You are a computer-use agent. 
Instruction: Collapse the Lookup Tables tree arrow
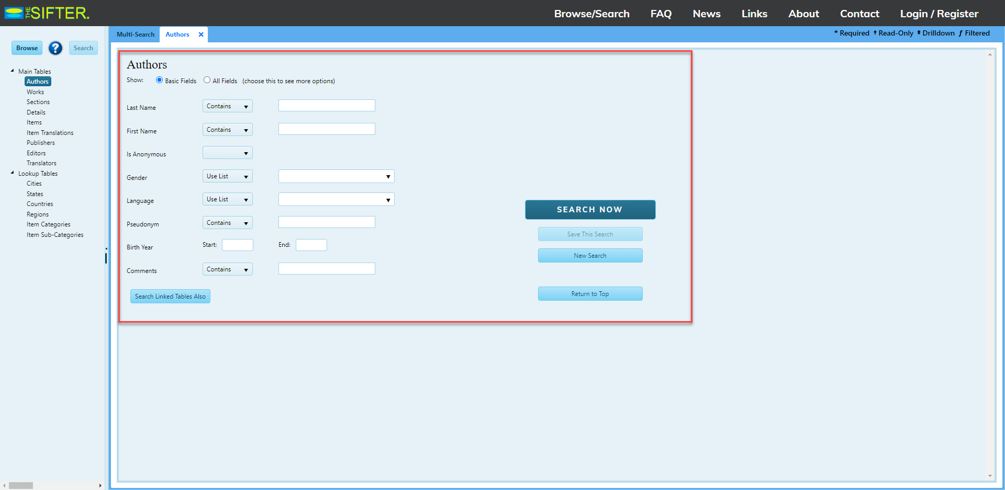pos(13,173)
